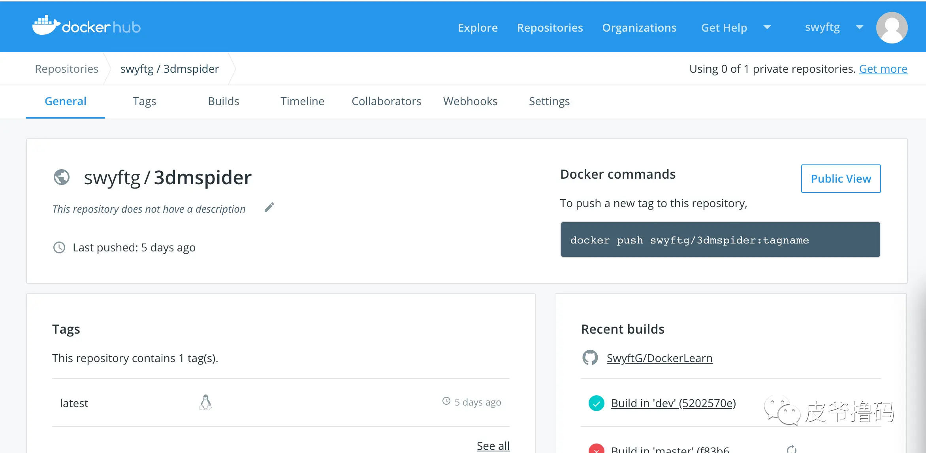Click the globe public repository icon
Image resolution: width=926 pixels, height=453 pixels.
[62, 177]
